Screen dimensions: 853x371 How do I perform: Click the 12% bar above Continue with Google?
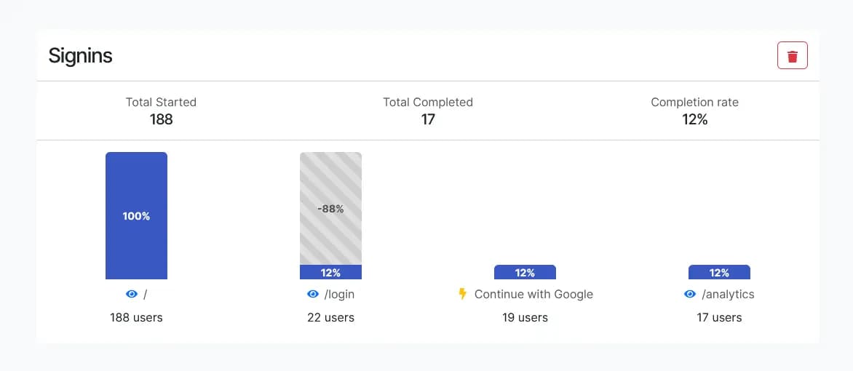point(525,273)
